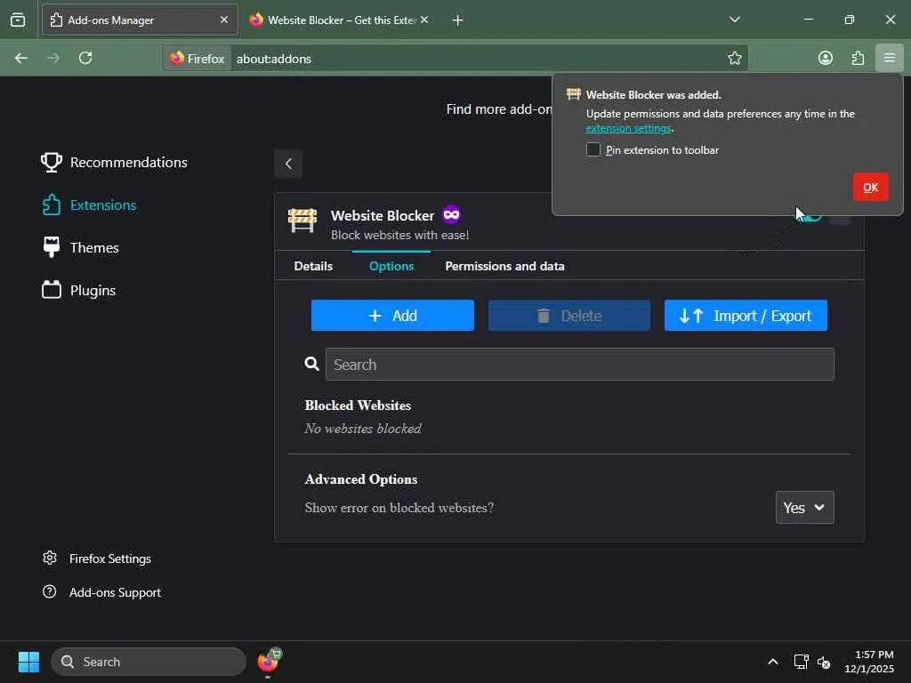
Task: Open the muted volume tray icon
Action: point(823,662)
